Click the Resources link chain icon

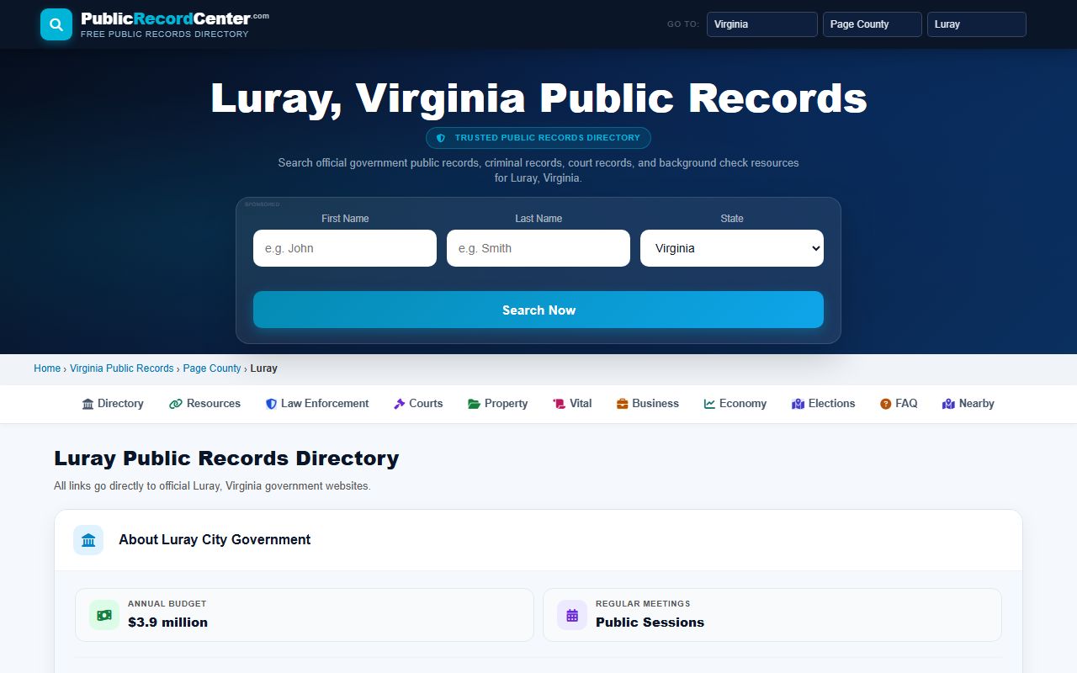point(176,404)
